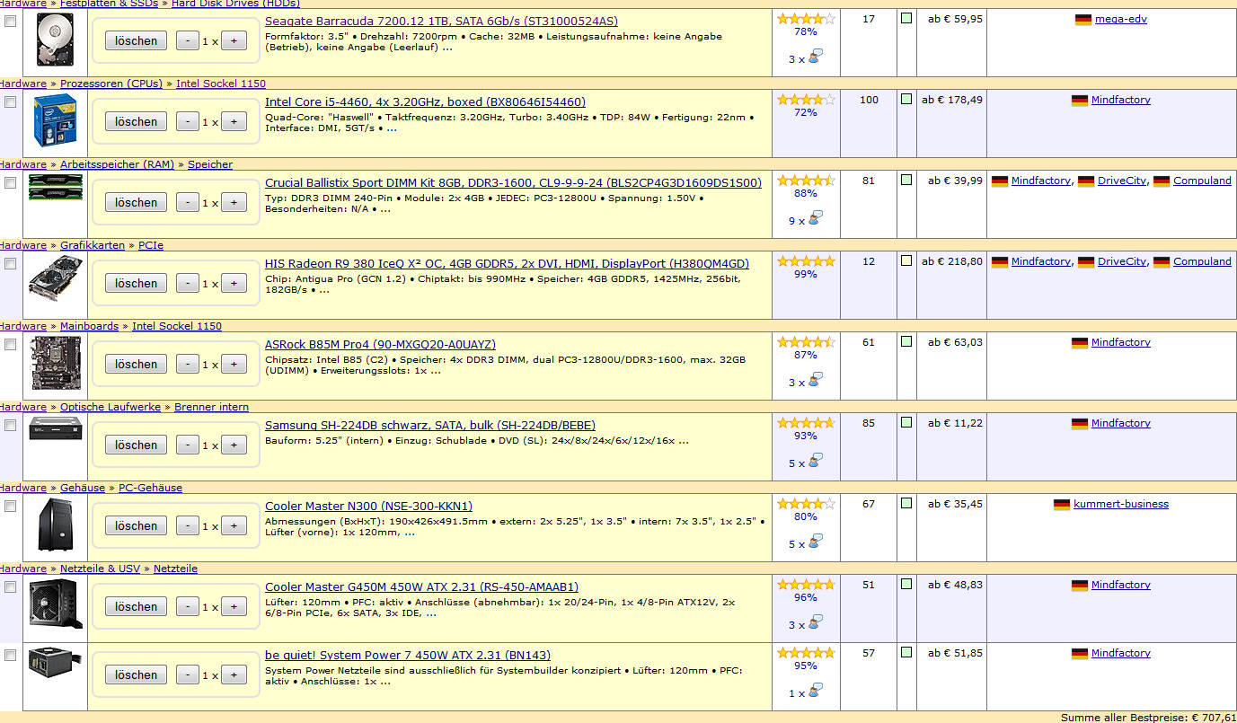Select checkbox for Seagate Barracuda row
The image size is (1237, 723).
pos(10,21)
